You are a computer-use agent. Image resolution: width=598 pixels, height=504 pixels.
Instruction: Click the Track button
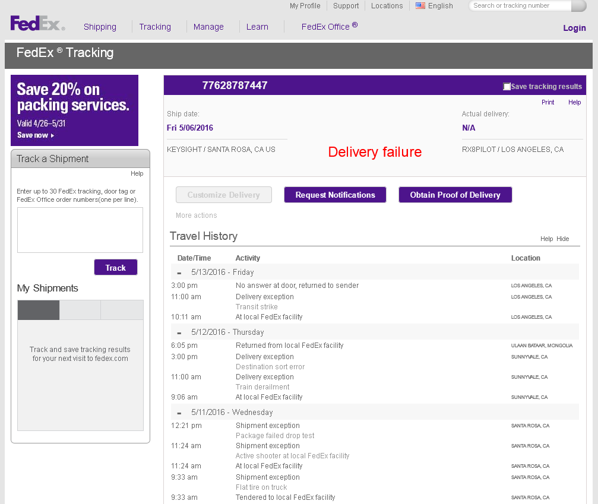point(116,267)
